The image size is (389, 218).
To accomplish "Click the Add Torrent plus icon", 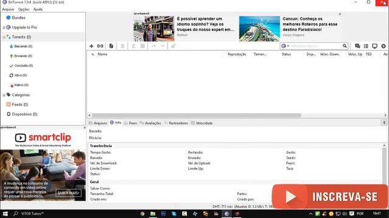I will [91, 46].
